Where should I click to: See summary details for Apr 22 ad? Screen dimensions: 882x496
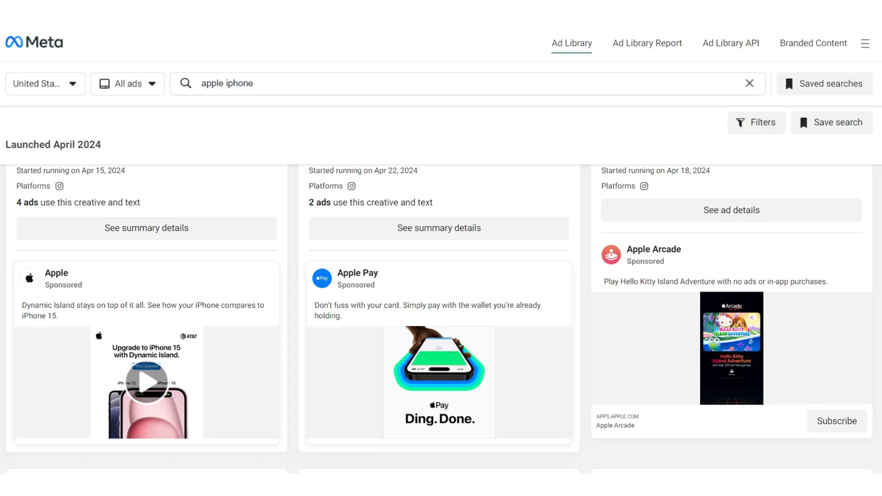[x=439, y=228]
